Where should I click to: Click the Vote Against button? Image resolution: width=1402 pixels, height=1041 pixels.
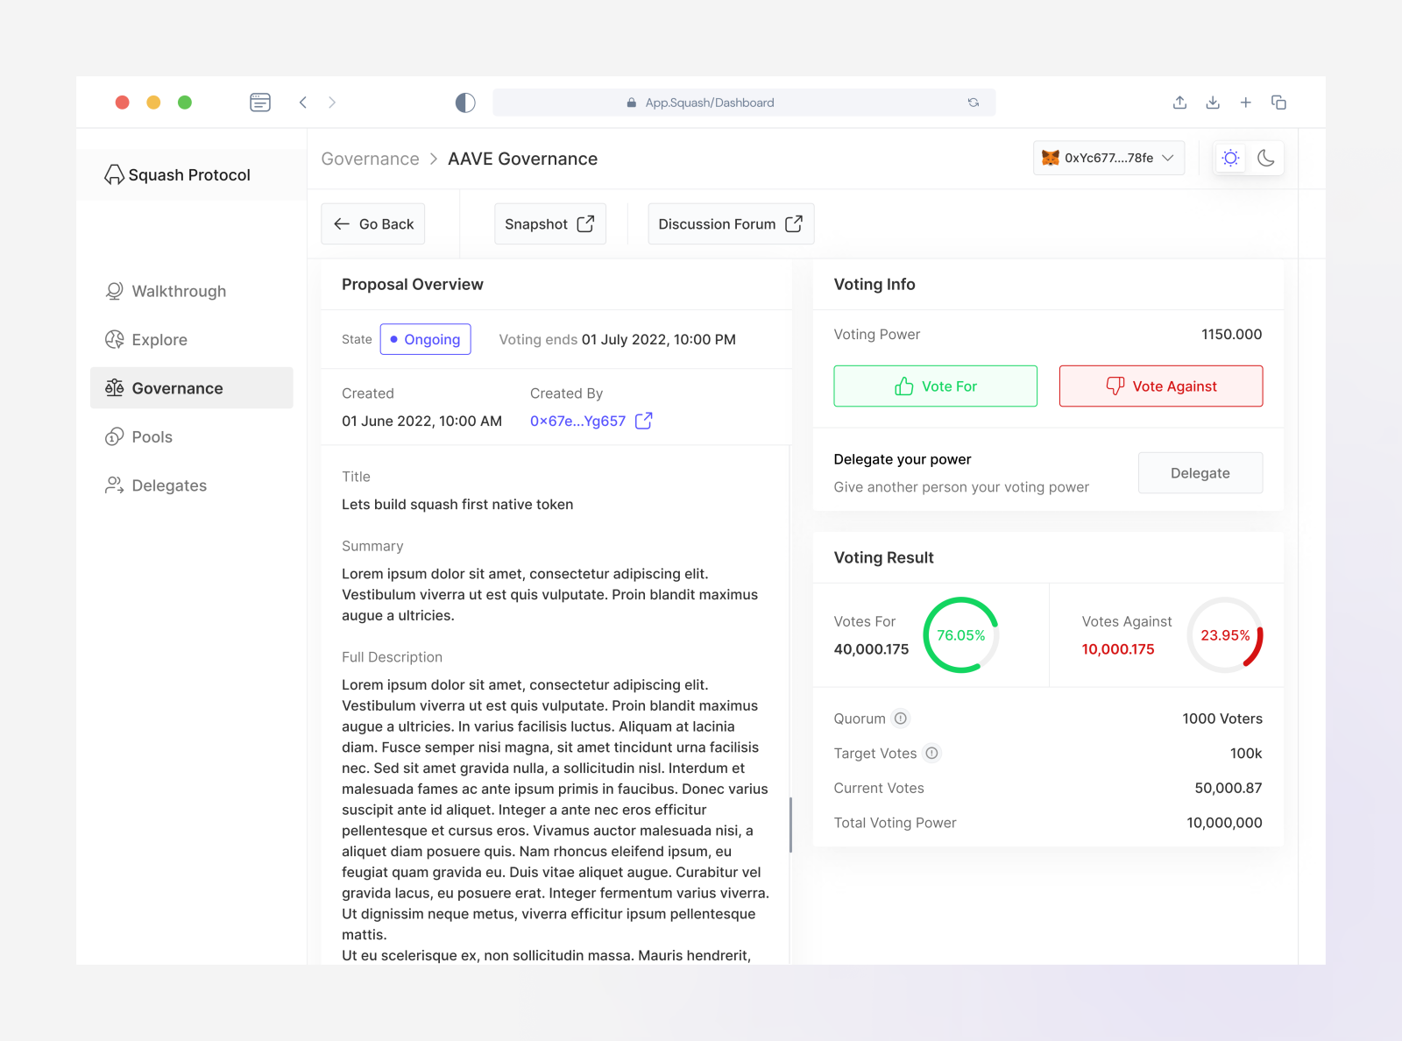click(x=1161, y=386)
